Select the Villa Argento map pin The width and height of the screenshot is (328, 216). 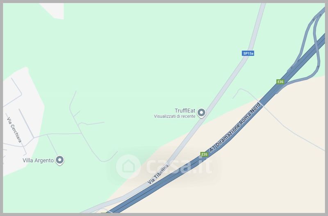(59, 160)
